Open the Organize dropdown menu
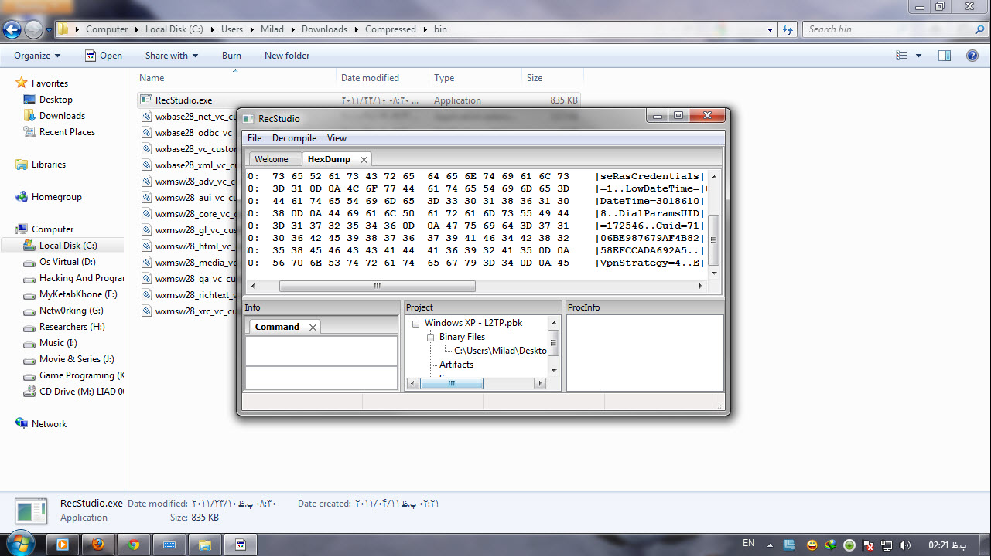The image size is (991, 560). coord(37,56)
